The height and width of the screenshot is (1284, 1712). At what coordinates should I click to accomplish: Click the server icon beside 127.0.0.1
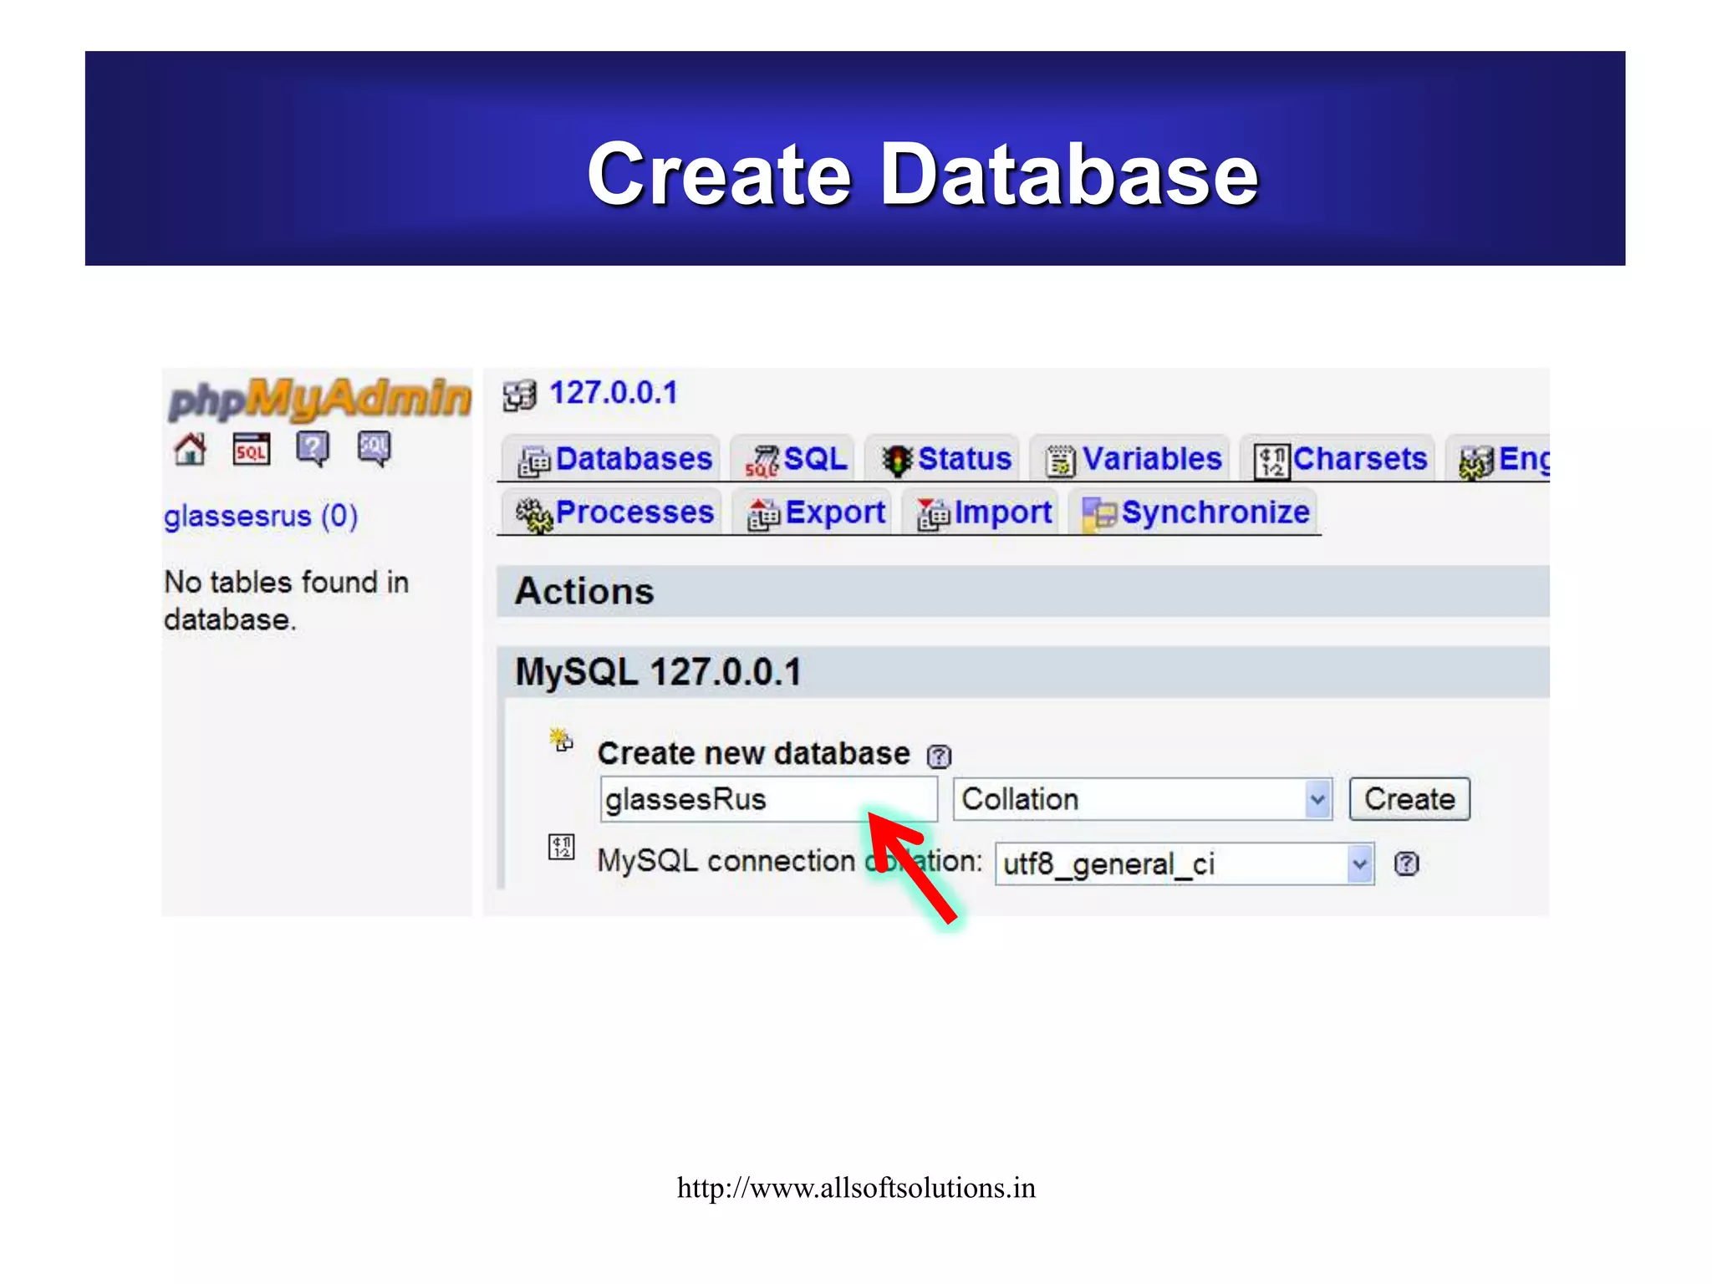click(x=519, y=395)
